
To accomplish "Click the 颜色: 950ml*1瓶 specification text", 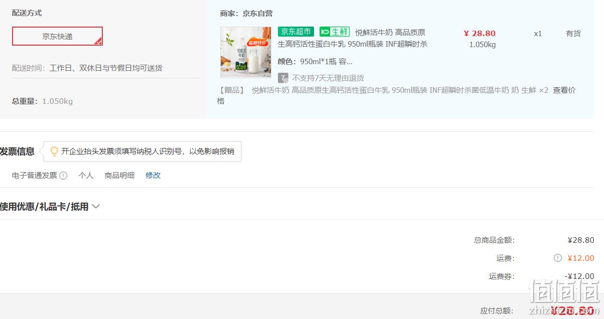I will (x=315, y=62).
